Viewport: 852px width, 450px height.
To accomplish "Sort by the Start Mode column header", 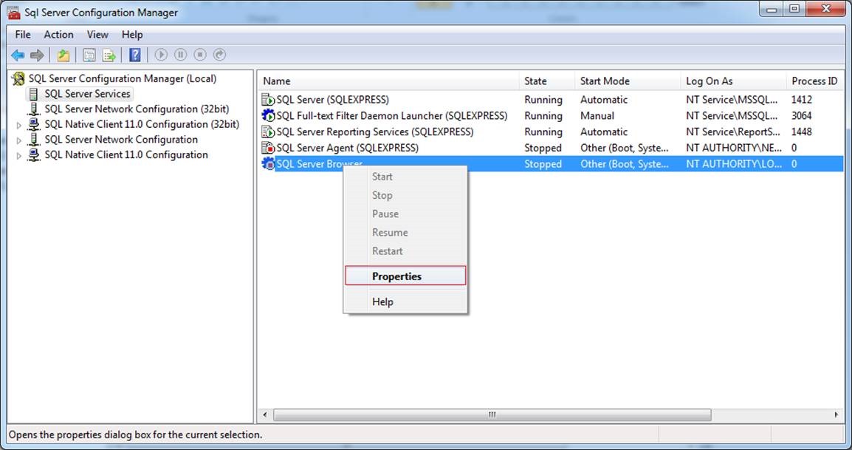I will pos(627,81).
